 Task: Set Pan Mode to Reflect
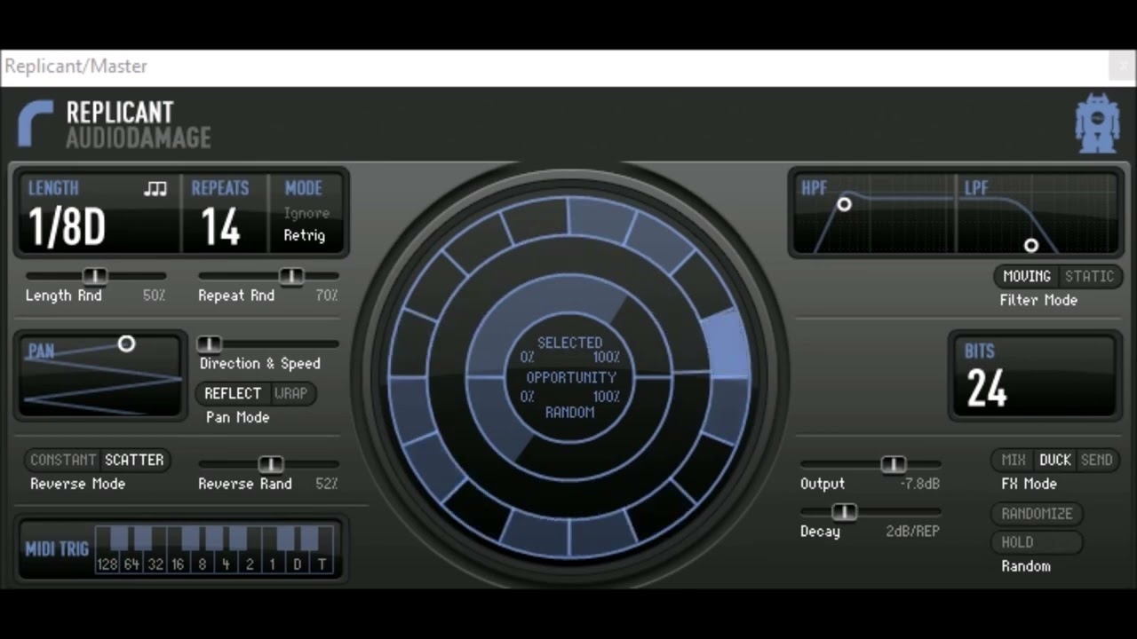pyautogui.click(x=233, y=393)
